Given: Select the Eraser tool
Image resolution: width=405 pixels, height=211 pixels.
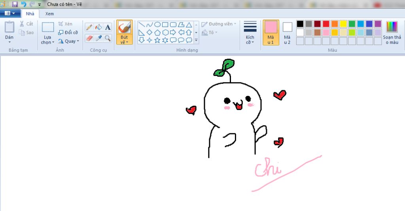Looking at the screenshot, I should [x=89, y=38].
